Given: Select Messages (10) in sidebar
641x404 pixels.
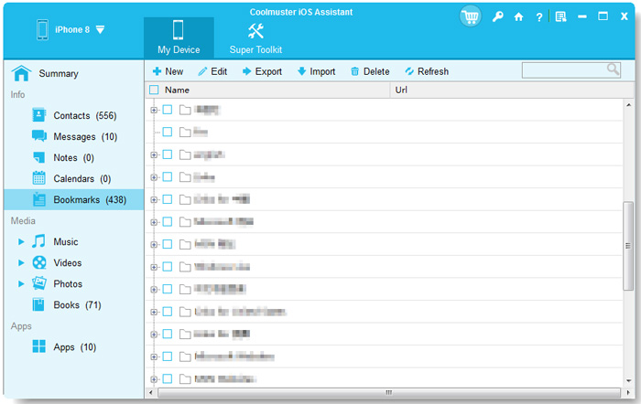Looking at the screenshot, I should (85, 137).
